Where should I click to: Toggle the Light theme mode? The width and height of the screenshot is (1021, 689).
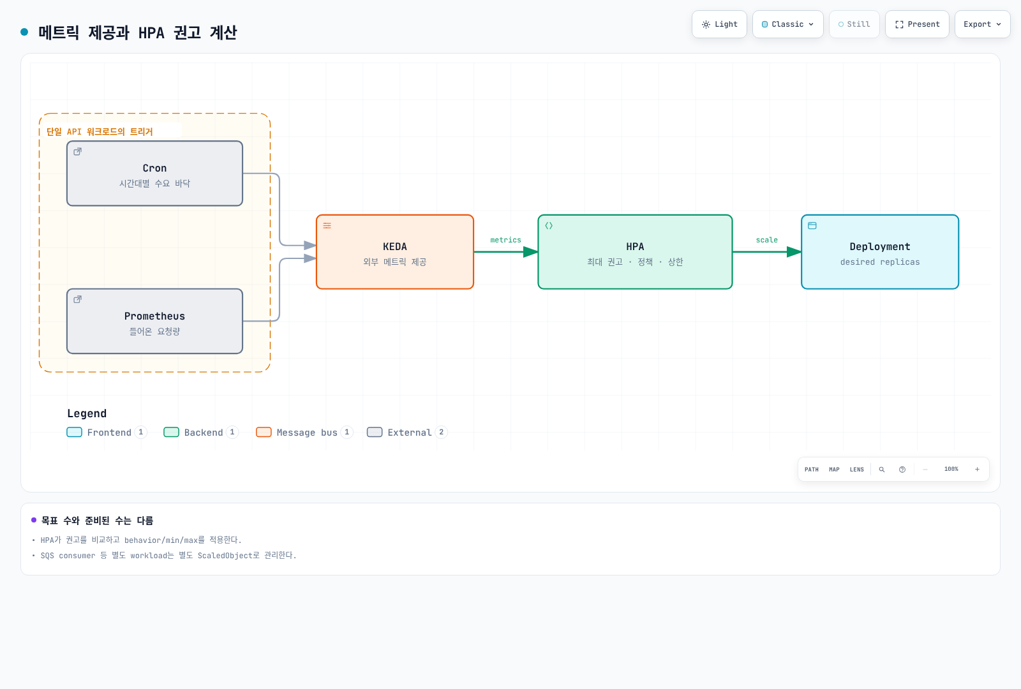(x=719, y=24)
